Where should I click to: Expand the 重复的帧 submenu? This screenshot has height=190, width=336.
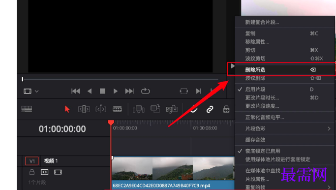285,187
